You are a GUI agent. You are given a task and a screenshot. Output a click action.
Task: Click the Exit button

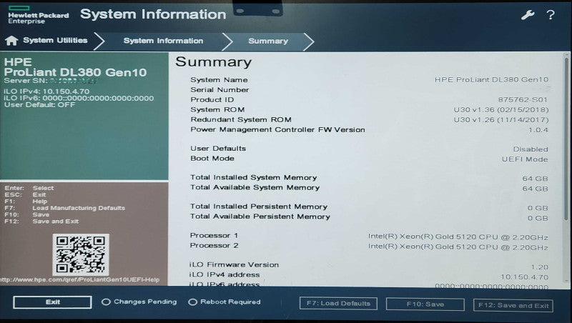coord(52,302)
